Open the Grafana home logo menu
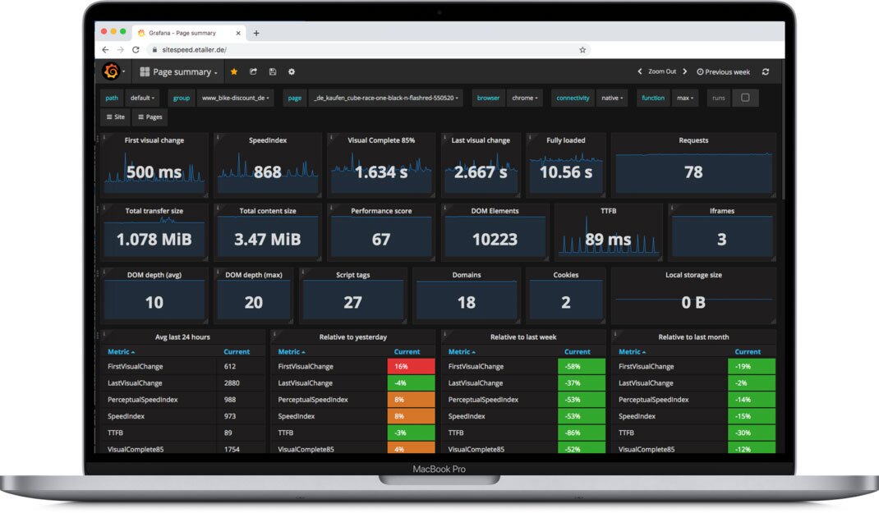 pyautogui.click(x=113, y=72)
